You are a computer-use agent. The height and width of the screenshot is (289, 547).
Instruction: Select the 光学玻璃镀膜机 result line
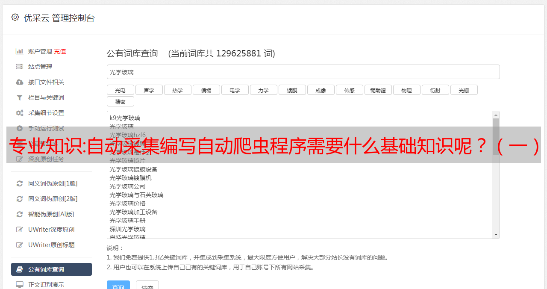click(x=130, y=178)
